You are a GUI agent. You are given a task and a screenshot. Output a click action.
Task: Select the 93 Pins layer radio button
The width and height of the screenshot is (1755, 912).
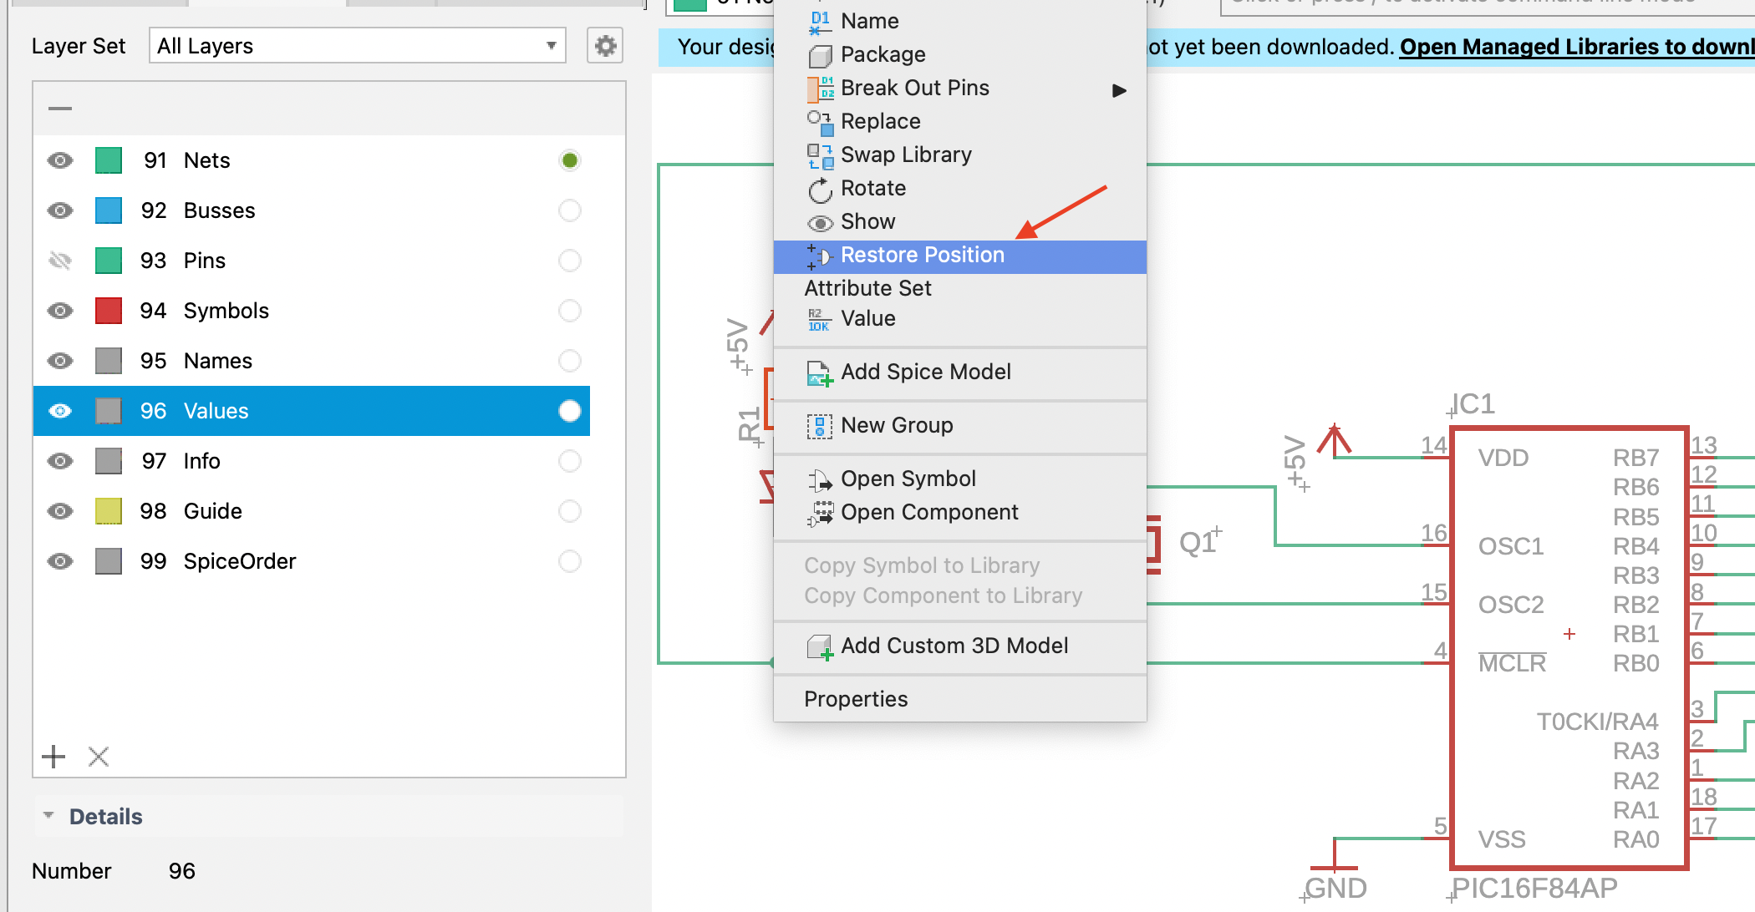click(570, 261)
